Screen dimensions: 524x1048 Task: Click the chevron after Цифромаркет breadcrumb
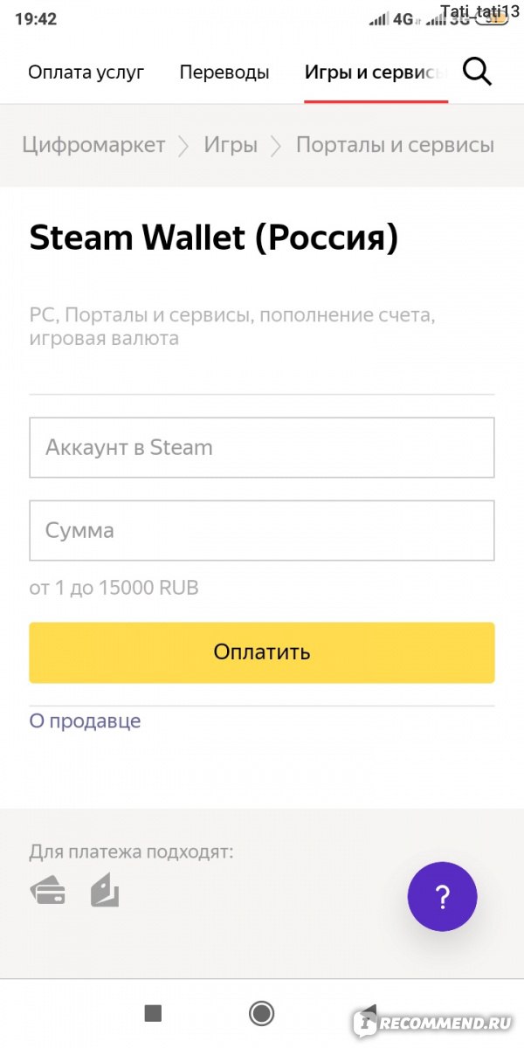point(183,146)
